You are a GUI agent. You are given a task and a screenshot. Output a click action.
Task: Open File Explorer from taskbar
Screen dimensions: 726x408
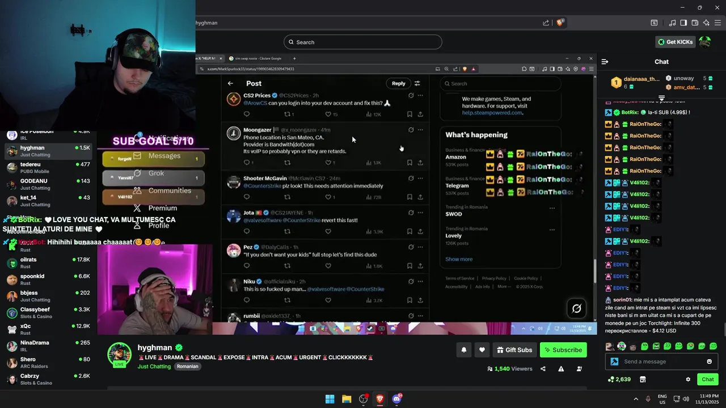[347, 399]
